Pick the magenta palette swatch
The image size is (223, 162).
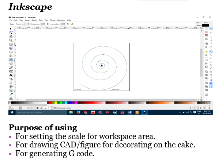coord(76,103)
